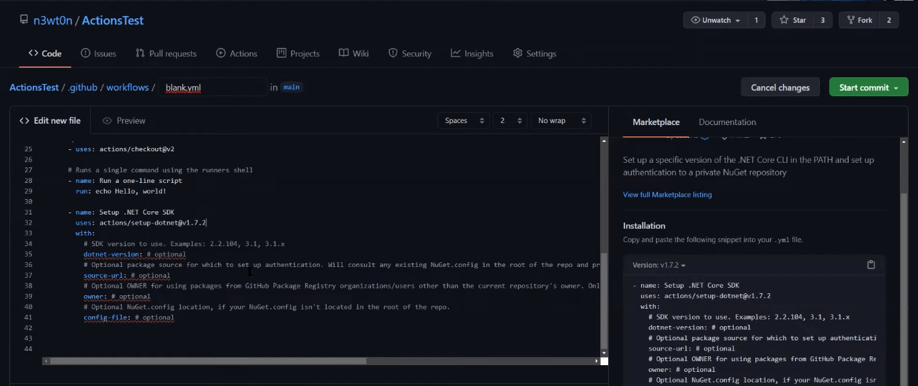Click the main branch label
Image resolution: width=918 pixels, height=386 pixels.
(292, 87)
